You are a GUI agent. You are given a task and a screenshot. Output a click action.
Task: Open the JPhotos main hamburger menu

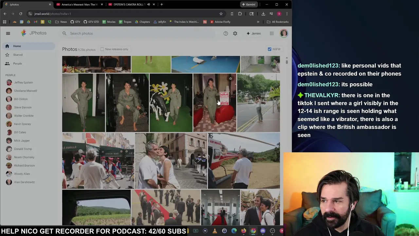coord(8,33)
